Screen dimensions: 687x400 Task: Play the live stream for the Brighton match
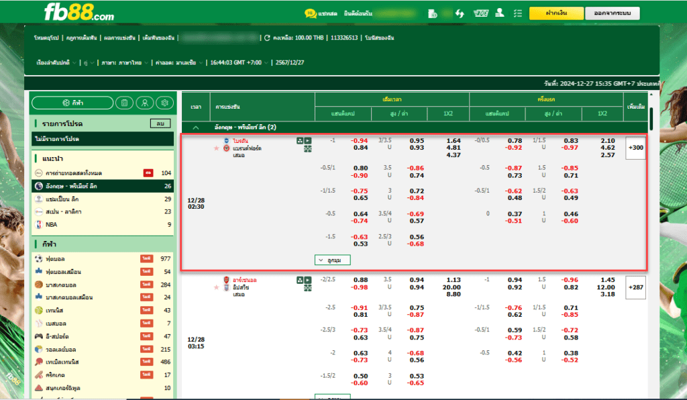[x=308, y=141]
